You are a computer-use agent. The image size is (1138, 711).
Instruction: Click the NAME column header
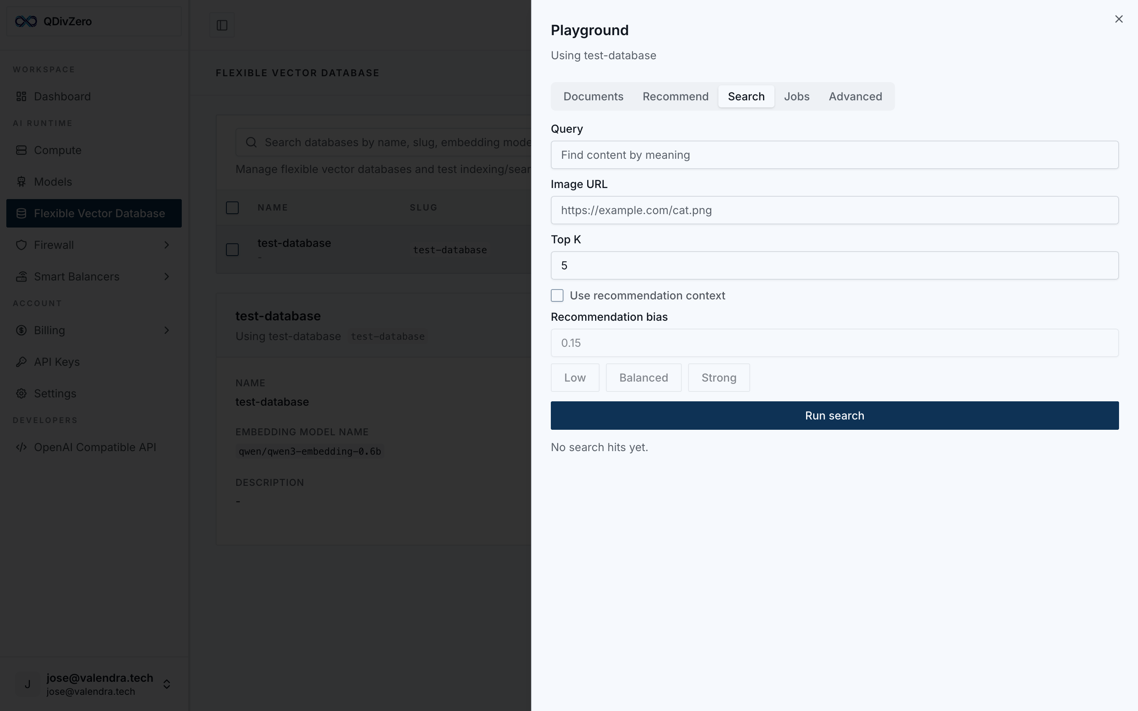pyautogui.click(x=273, y=207)
